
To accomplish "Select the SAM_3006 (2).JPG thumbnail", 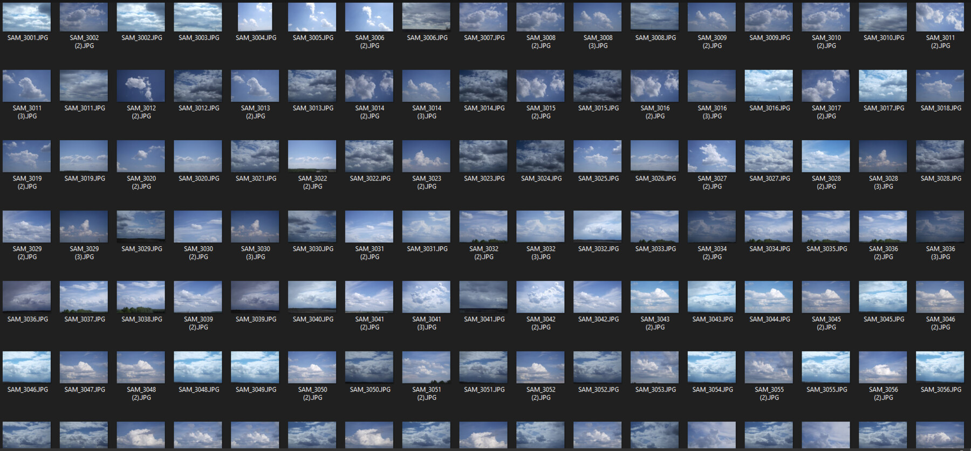I will (x=369, y=17).
